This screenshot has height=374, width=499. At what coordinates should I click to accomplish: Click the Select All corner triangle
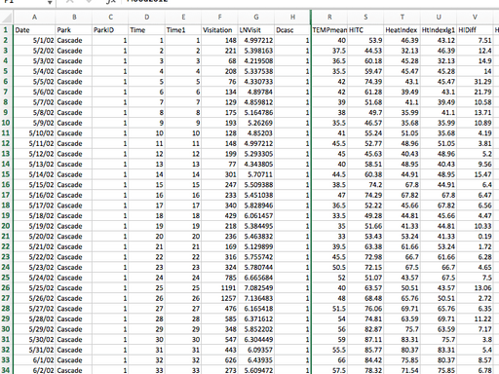point(7,18)
